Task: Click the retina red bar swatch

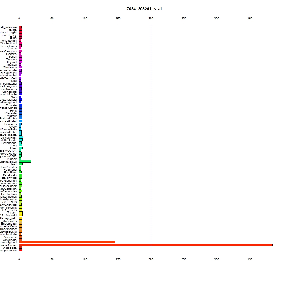Action: tap(21, 30)
